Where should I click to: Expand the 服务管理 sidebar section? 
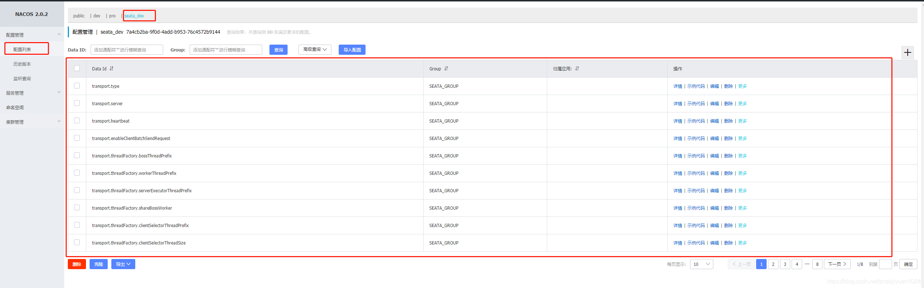pos(59,92)
